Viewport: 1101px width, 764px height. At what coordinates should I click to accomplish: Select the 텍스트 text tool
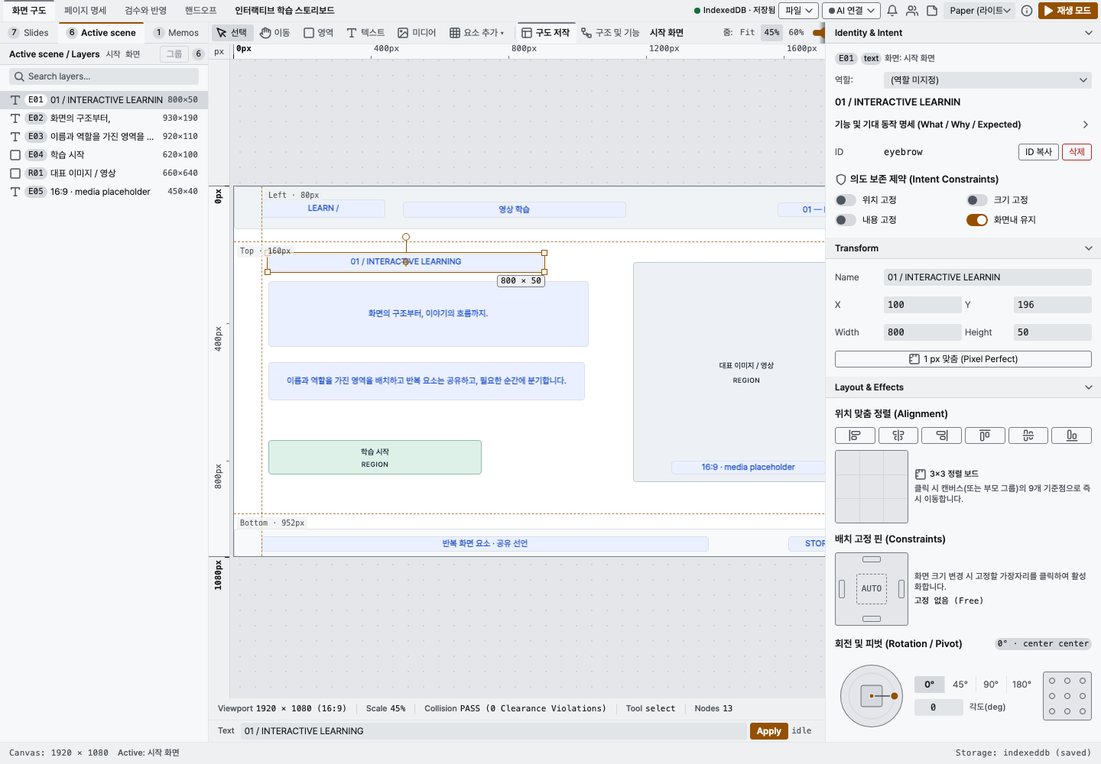pos(365,33)
